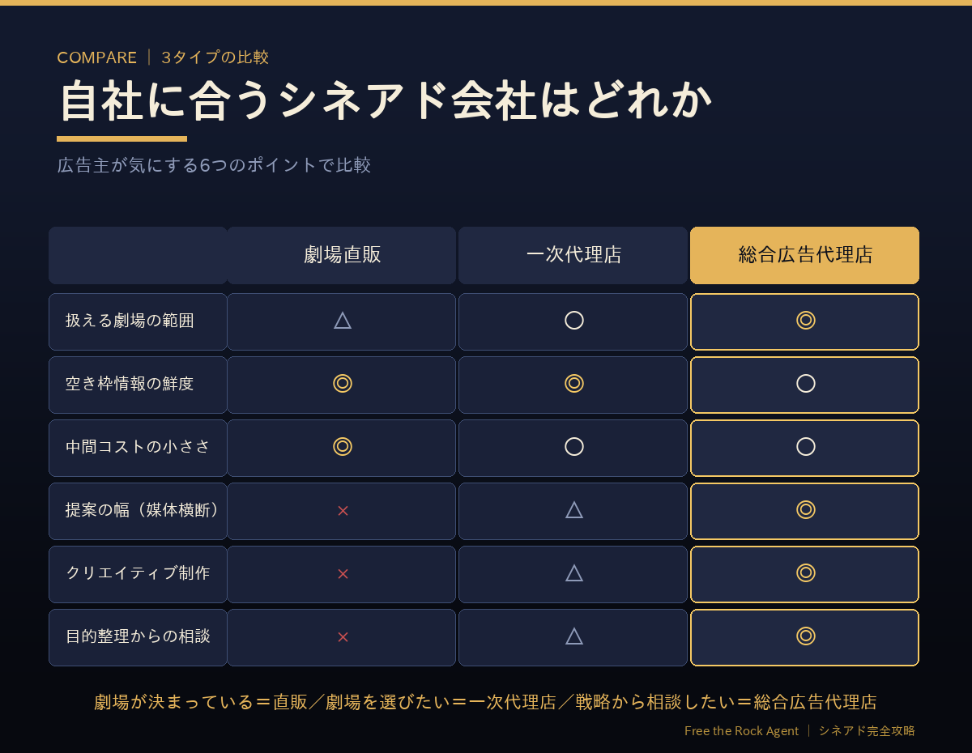Click the 提案の幅（媒体横断） row label
The image size is (972, 753).
click(x=138, y=511)
